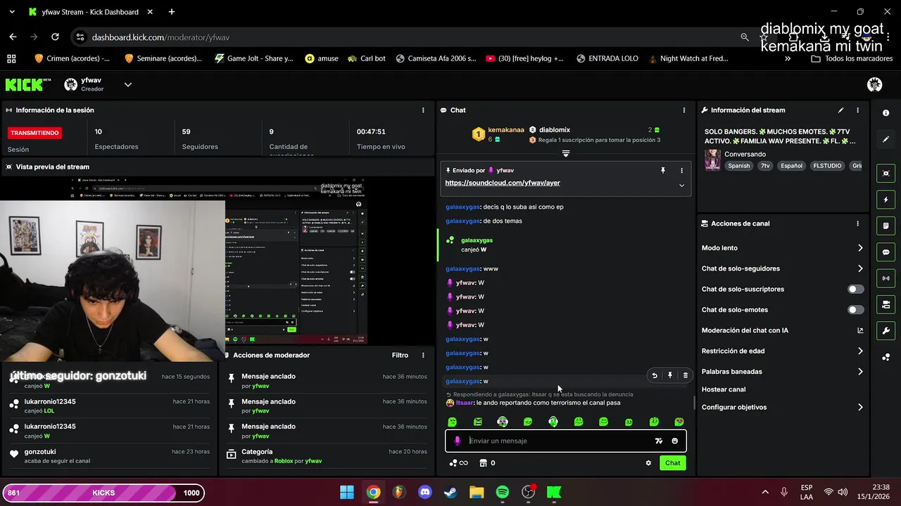Open Acciones de canal options menu
This screenshot has width=901, height=506.
point(857,223)
